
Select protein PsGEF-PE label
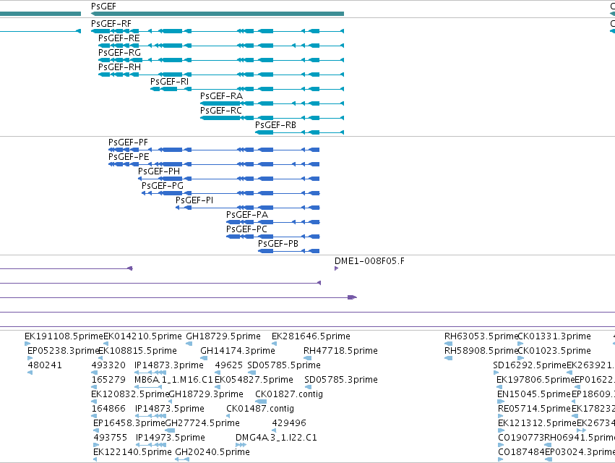point(129,157)
